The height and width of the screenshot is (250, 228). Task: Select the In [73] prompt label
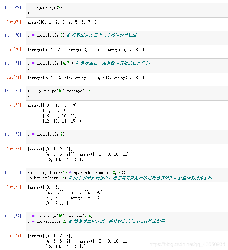pos(14,134)
